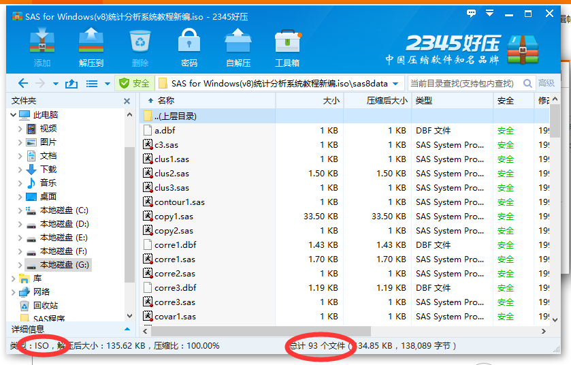Select 本地磁盘 (D:) in tree
This screenshot has height=365, width=571.
(65, 223)
